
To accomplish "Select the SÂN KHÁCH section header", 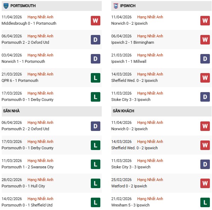I will click(x=124, y=111).
